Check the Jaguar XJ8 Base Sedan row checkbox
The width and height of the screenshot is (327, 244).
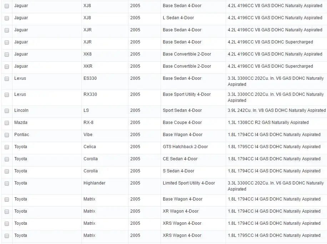pos(7,6)
